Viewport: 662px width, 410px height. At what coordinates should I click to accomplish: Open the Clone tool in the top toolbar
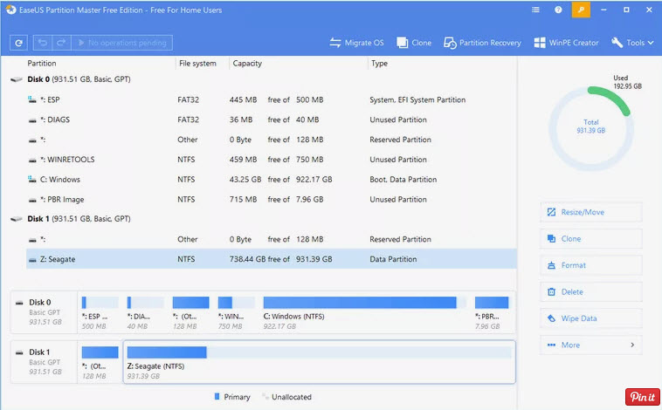tap(414, 43)
